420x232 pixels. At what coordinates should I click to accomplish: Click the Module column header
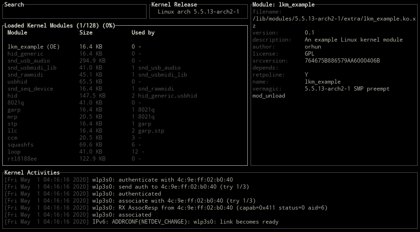click(x=17, y=33)
